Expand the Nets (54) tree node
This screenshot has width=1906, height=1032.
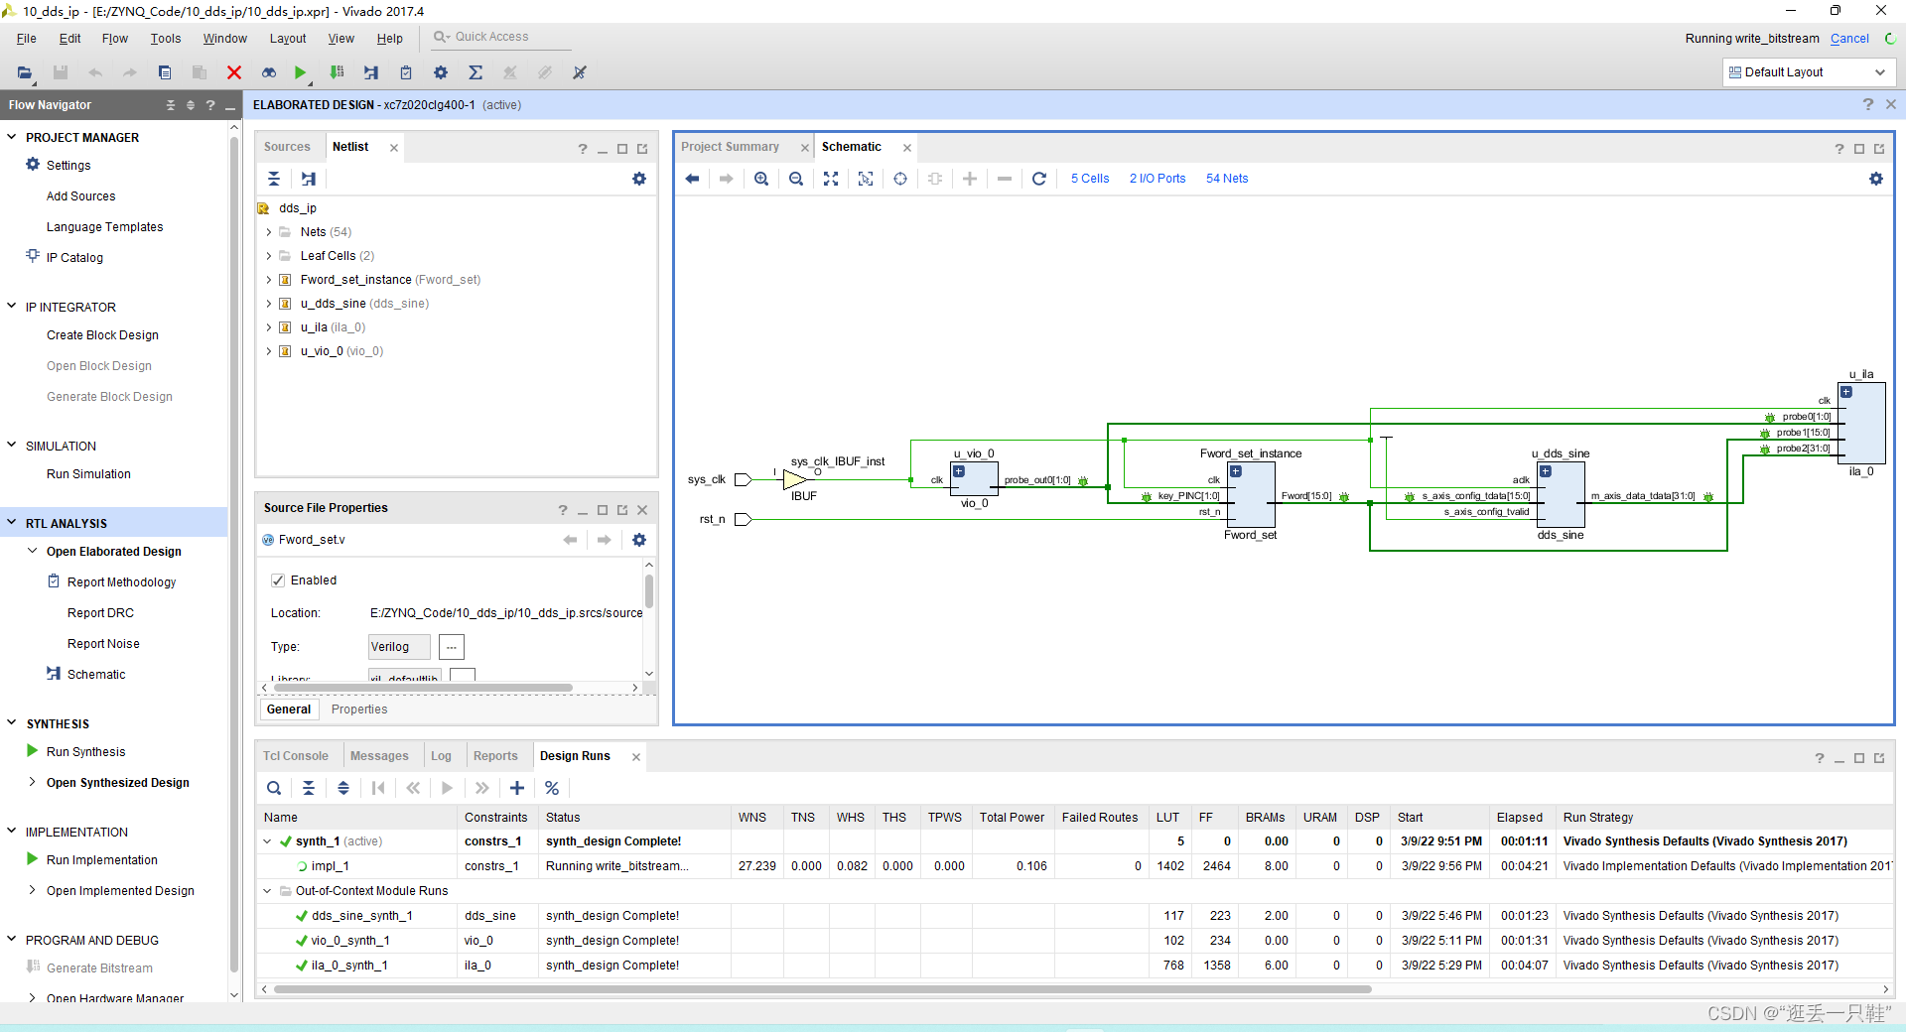(269, 232)
